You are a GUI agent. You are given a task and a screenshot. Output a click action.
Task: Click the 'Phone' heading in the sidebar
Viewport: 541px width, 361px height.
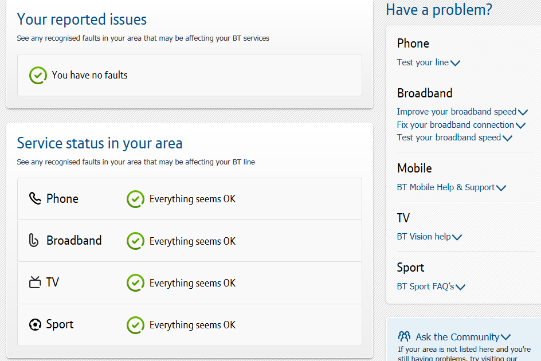coord(413,44)
